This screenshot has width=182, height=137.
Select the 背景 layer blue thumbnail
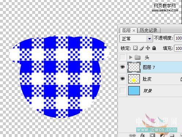134,90
